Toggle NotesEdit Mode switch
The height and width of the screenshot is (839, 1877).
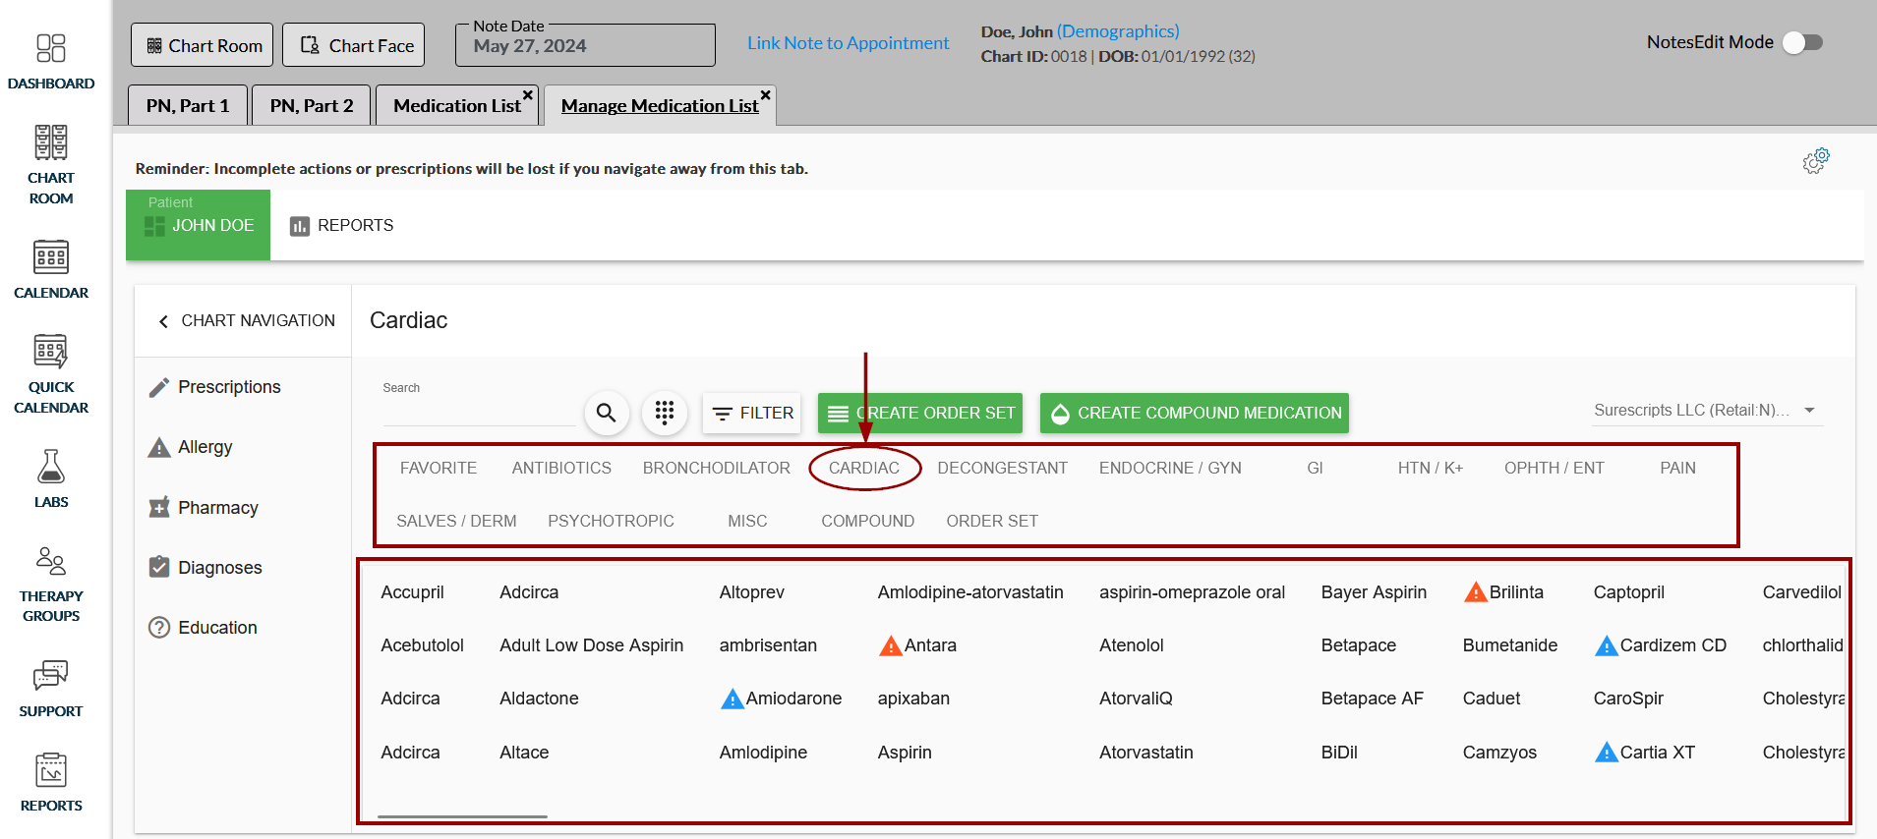(x=1802, y=42)
